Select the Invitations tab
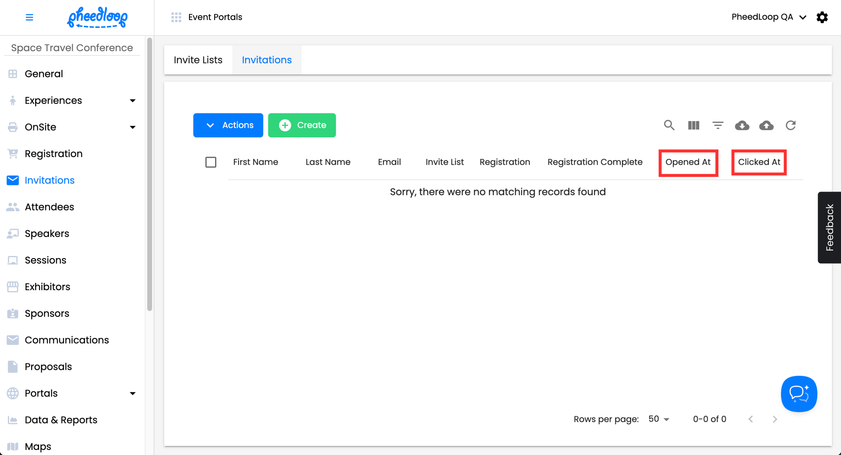 pos(266,60)
